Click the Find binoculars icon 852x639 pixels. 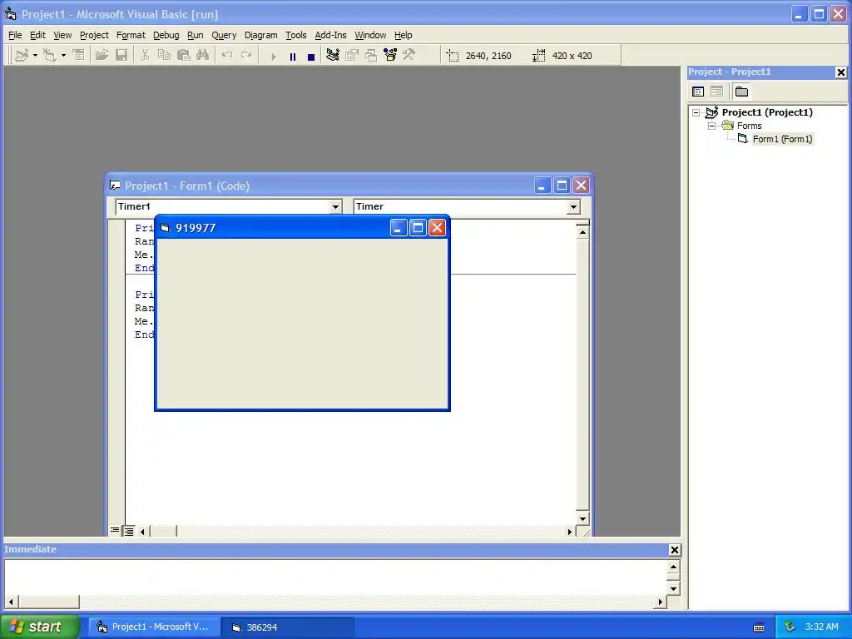(x=203, y=56)
